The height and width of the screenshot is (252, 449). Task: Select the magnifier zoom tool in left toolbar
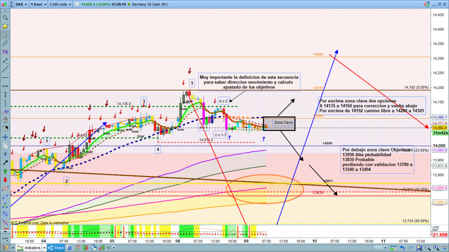coord(5,18)
